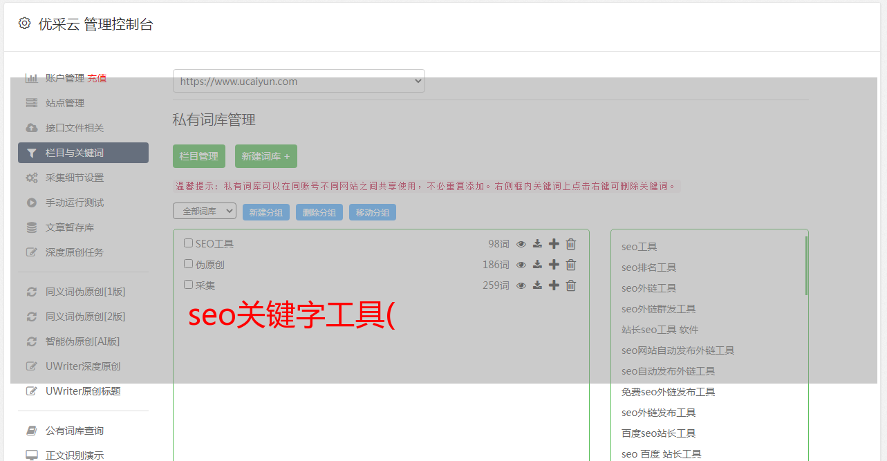Viewport: 887px width, 461px height.
Task: Click the 手动运行测试 play icon
Action: (x=31, y=203)
